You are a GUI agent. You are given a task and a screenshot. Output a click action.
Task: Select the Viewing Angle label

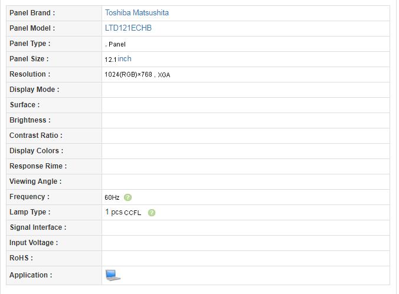coord(35,181)
